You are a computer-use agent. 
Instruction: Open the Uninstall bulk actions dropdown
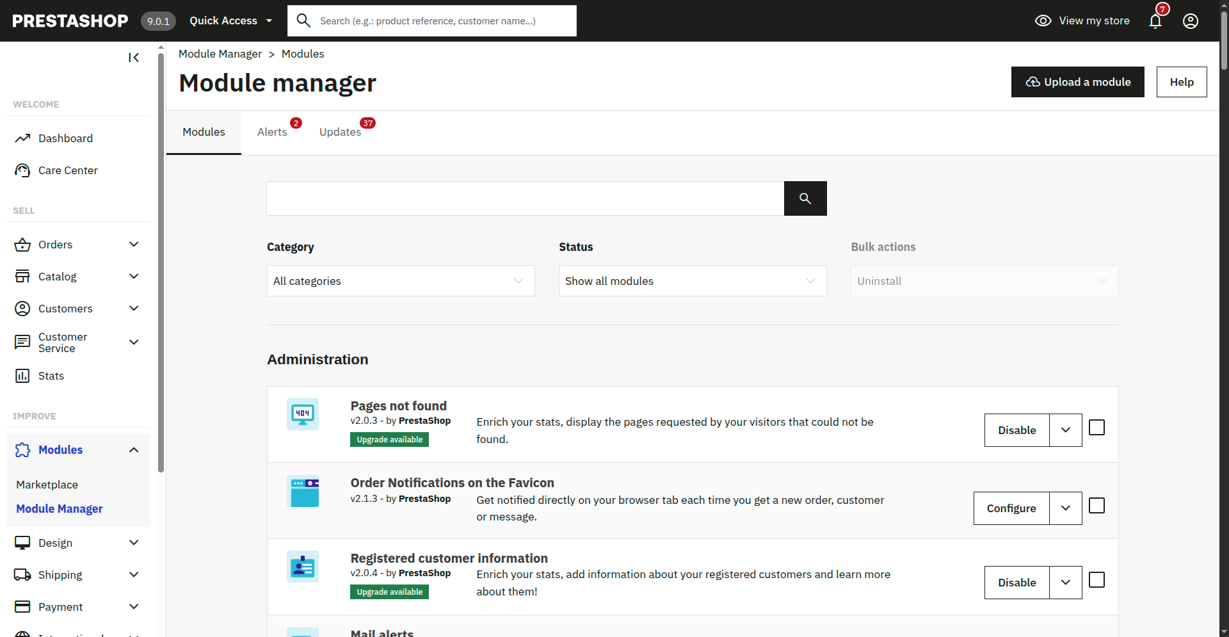click(984, 281)
